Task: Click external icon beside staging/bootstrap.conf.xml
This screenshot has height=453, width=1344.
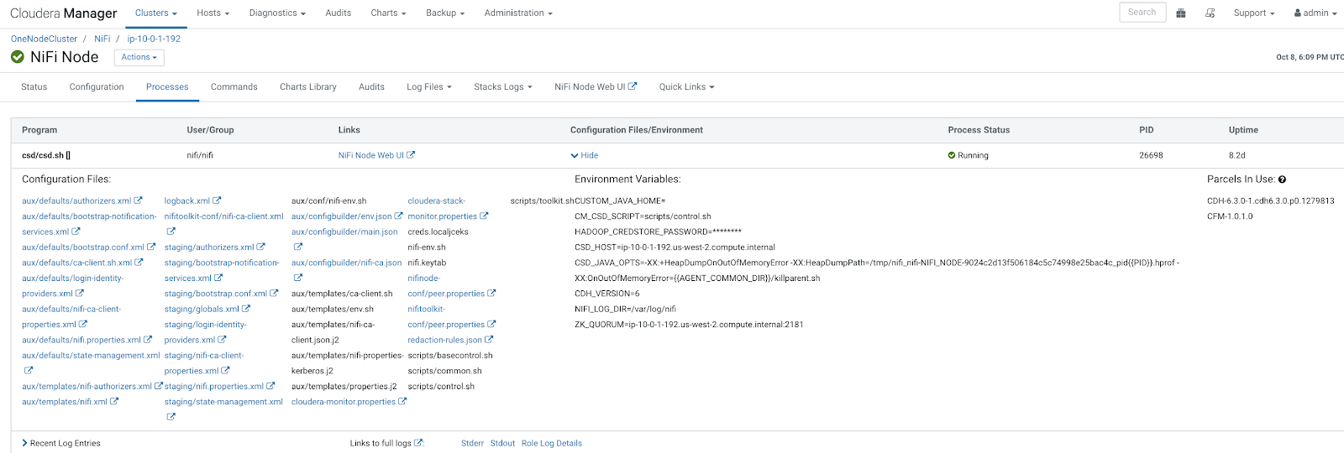Action: point(274,294)
